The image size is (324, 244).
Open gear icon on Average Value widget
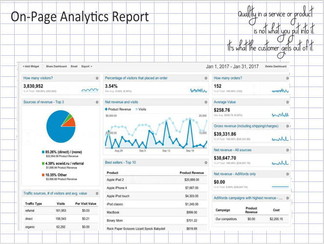(x=287, y=102)
